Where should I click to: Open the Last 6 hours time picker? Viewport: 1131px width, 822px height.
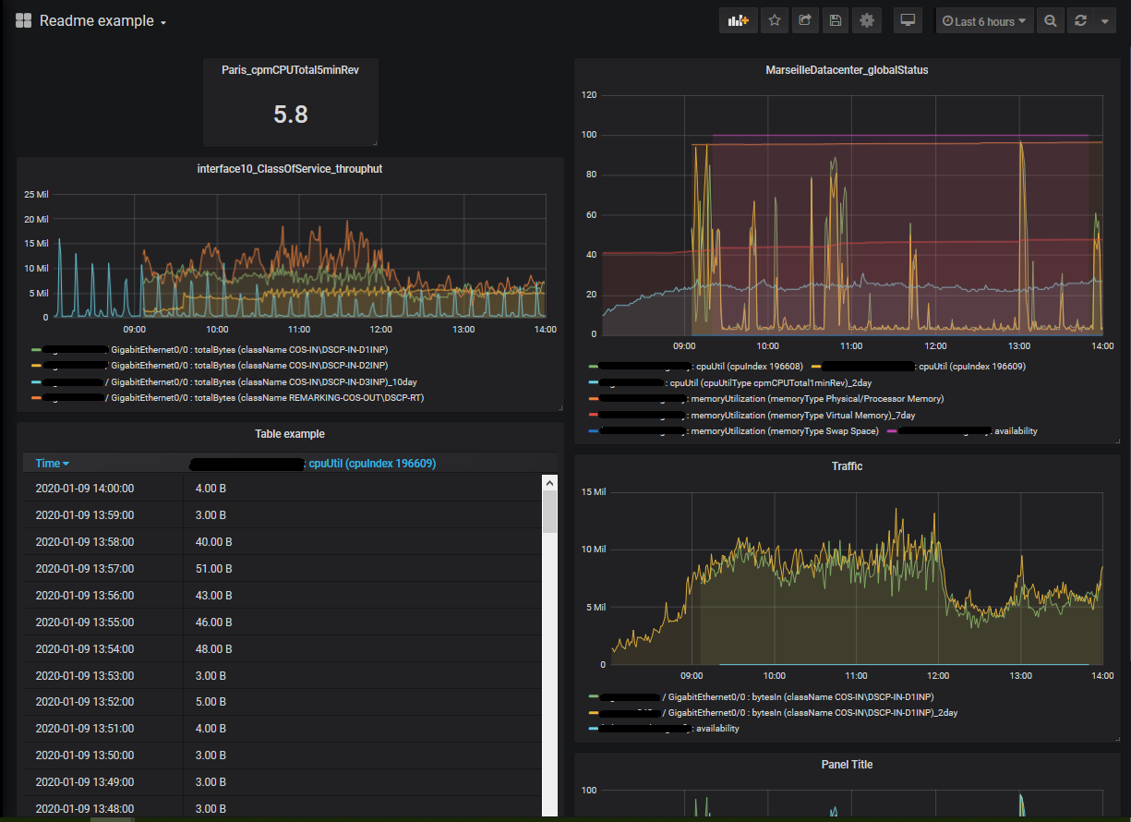click(984, 20)
